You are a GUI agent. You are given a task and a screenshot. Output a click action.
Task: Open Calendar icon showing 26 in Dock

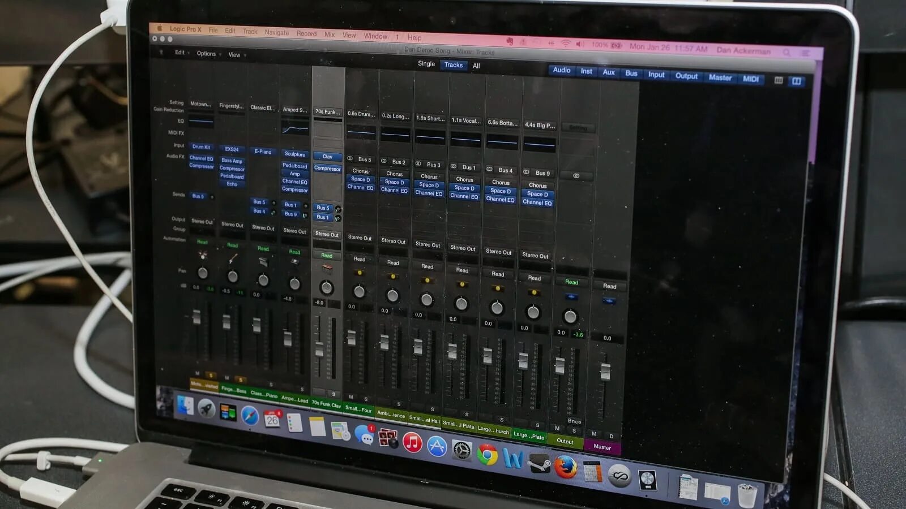coord(272,419)
